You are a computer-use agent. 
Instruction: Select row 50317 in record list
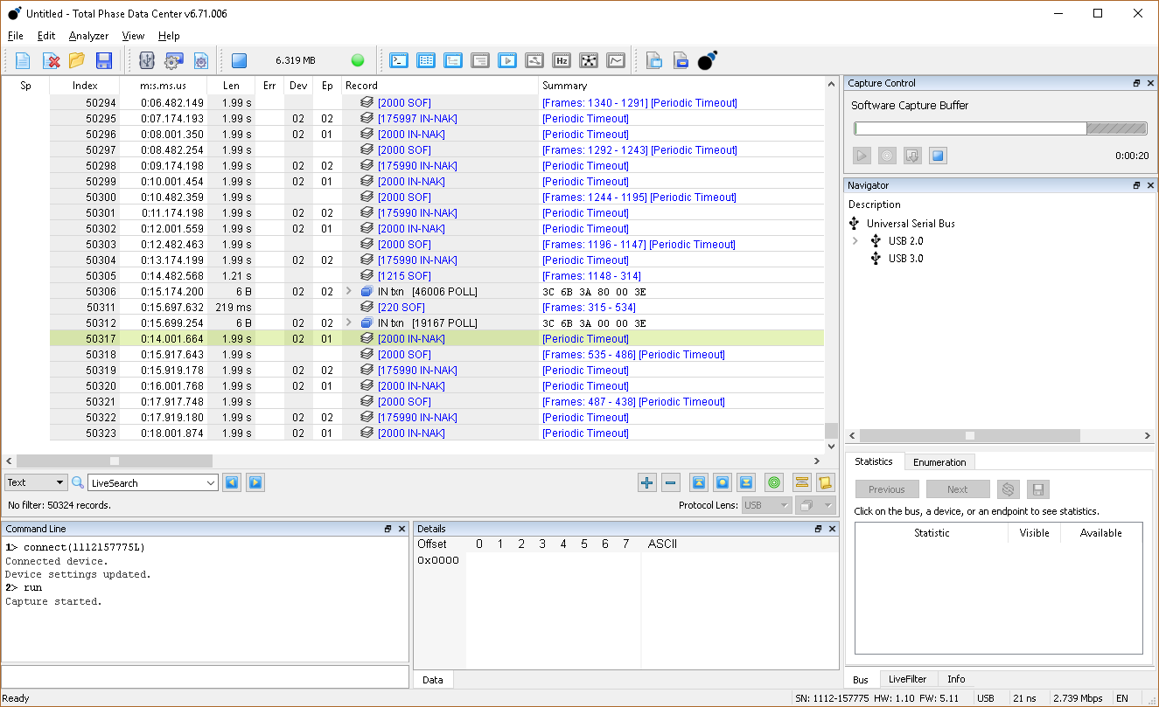coord(436,339)
